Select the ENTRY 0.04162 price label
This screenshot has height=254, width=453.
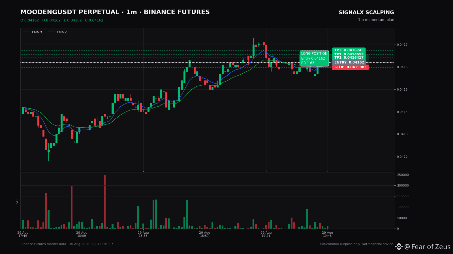point(349,62)
